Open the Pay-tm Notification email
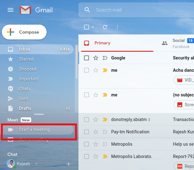The image size is (194, 170). tap(136, 132)
